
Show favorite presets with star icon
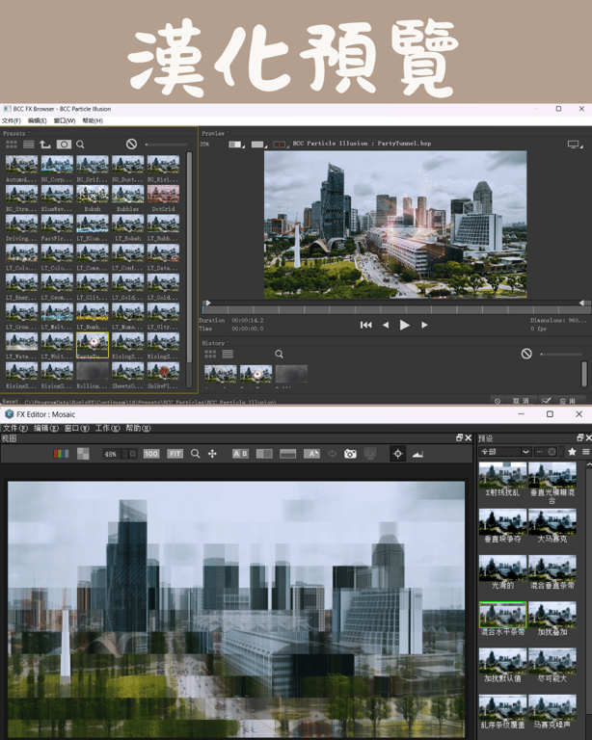pyautogui.click(x=572, y=452)
